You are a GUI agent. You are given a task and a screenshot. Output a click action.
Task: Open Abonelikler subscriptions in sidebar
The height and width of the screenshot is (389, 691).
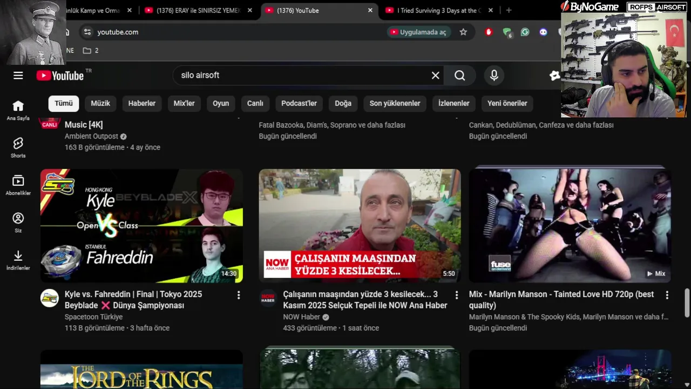18,185
